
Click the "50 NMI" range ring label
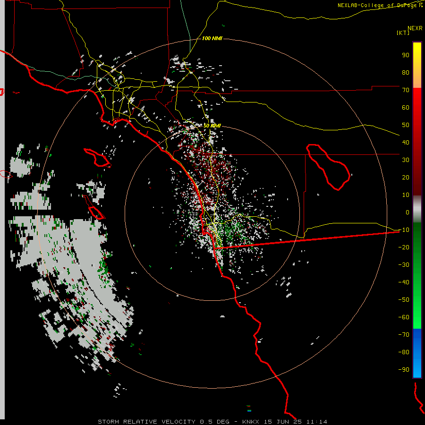(212, 126)
